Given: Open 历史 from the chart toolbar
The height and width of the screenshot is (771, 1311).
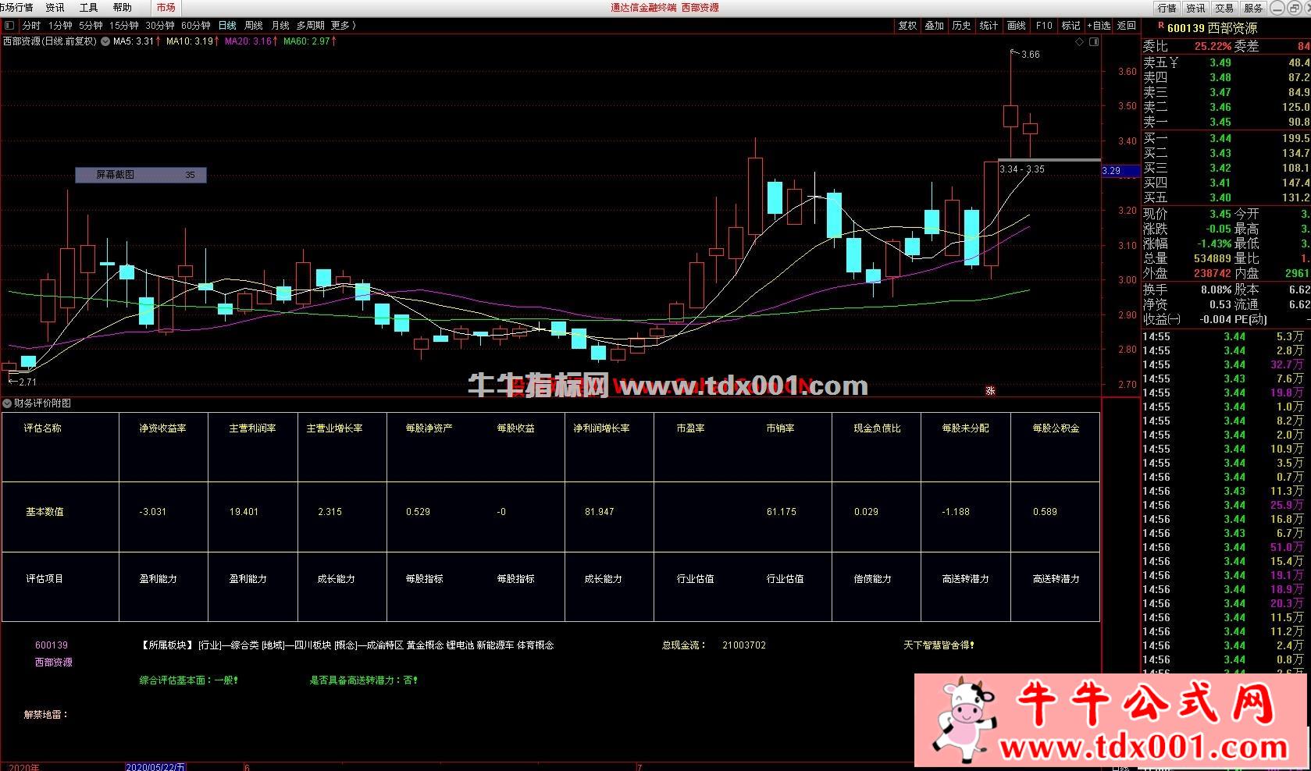Looking at the screenshot, I should pos(962,26).
